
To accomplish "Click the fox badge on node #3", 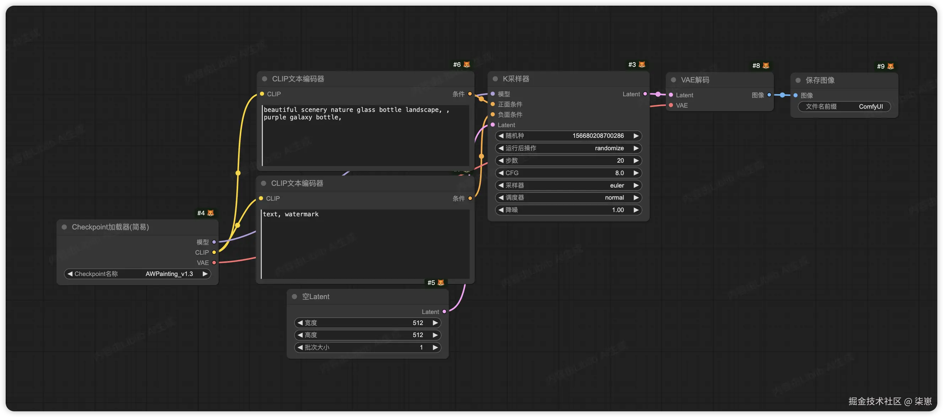I will (x=642, y=64).
